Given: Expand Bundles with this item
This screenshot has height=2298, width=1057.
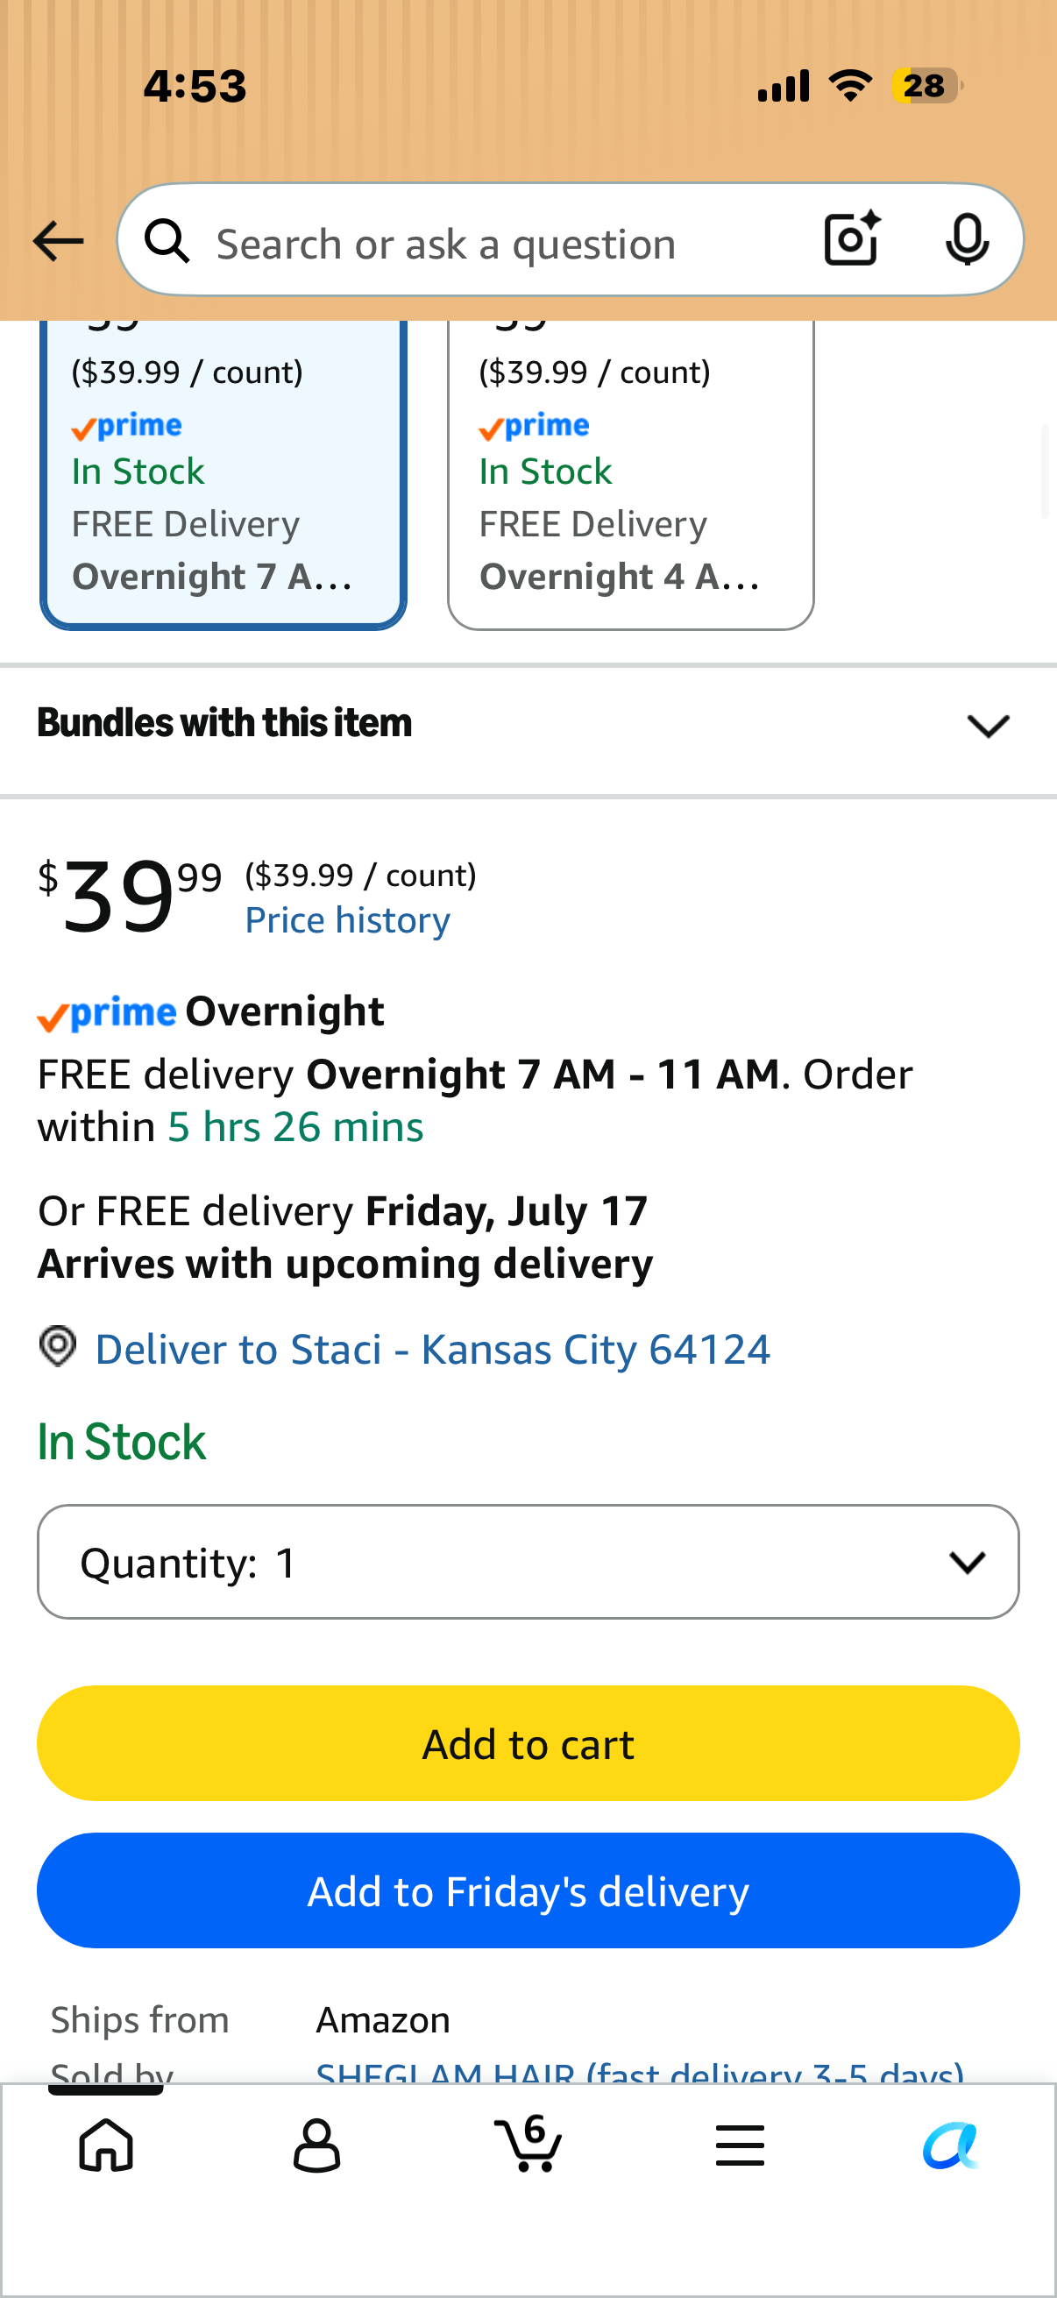Looking at the screenshot, I should coord(528,724).
